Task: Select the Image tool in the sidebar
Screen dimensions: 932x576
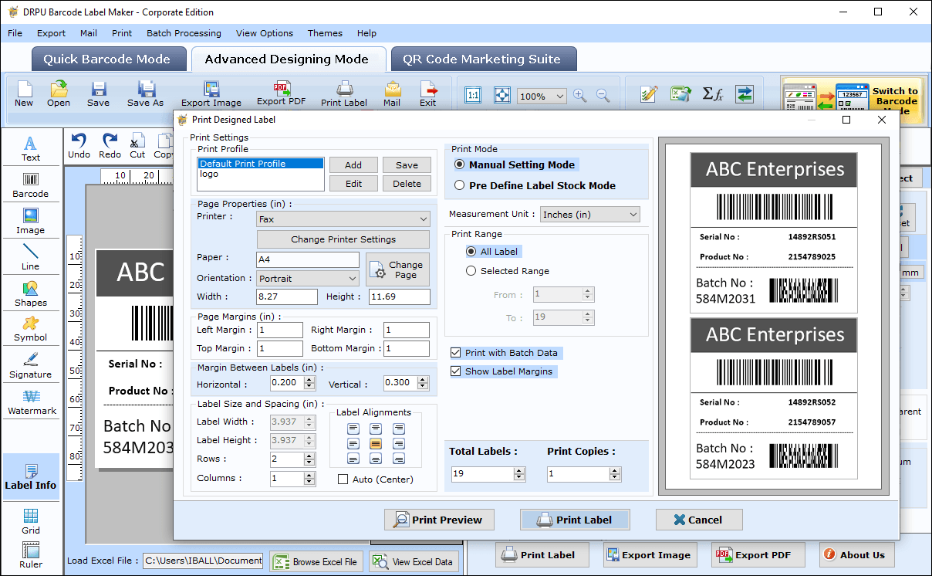Action: 31,221
